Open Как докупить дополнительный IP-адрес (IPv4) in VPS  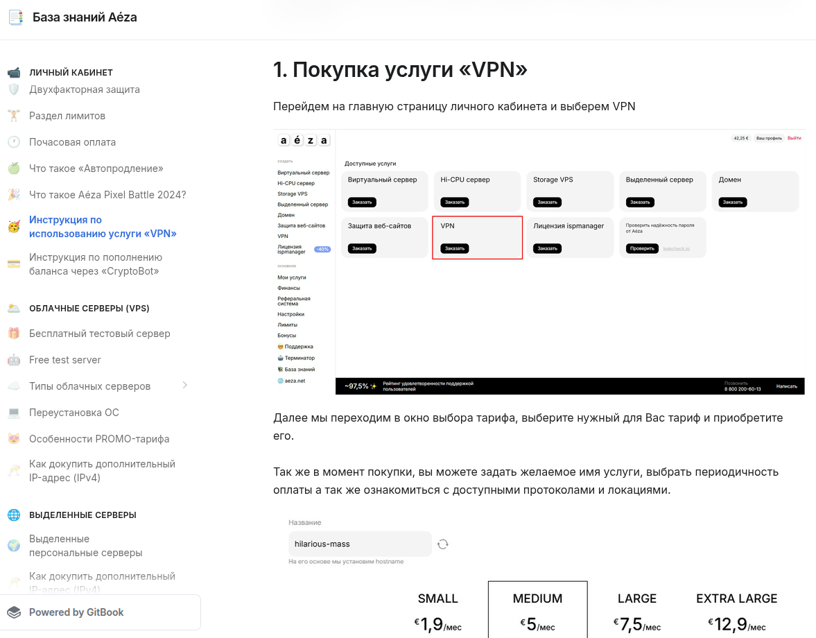102,470
